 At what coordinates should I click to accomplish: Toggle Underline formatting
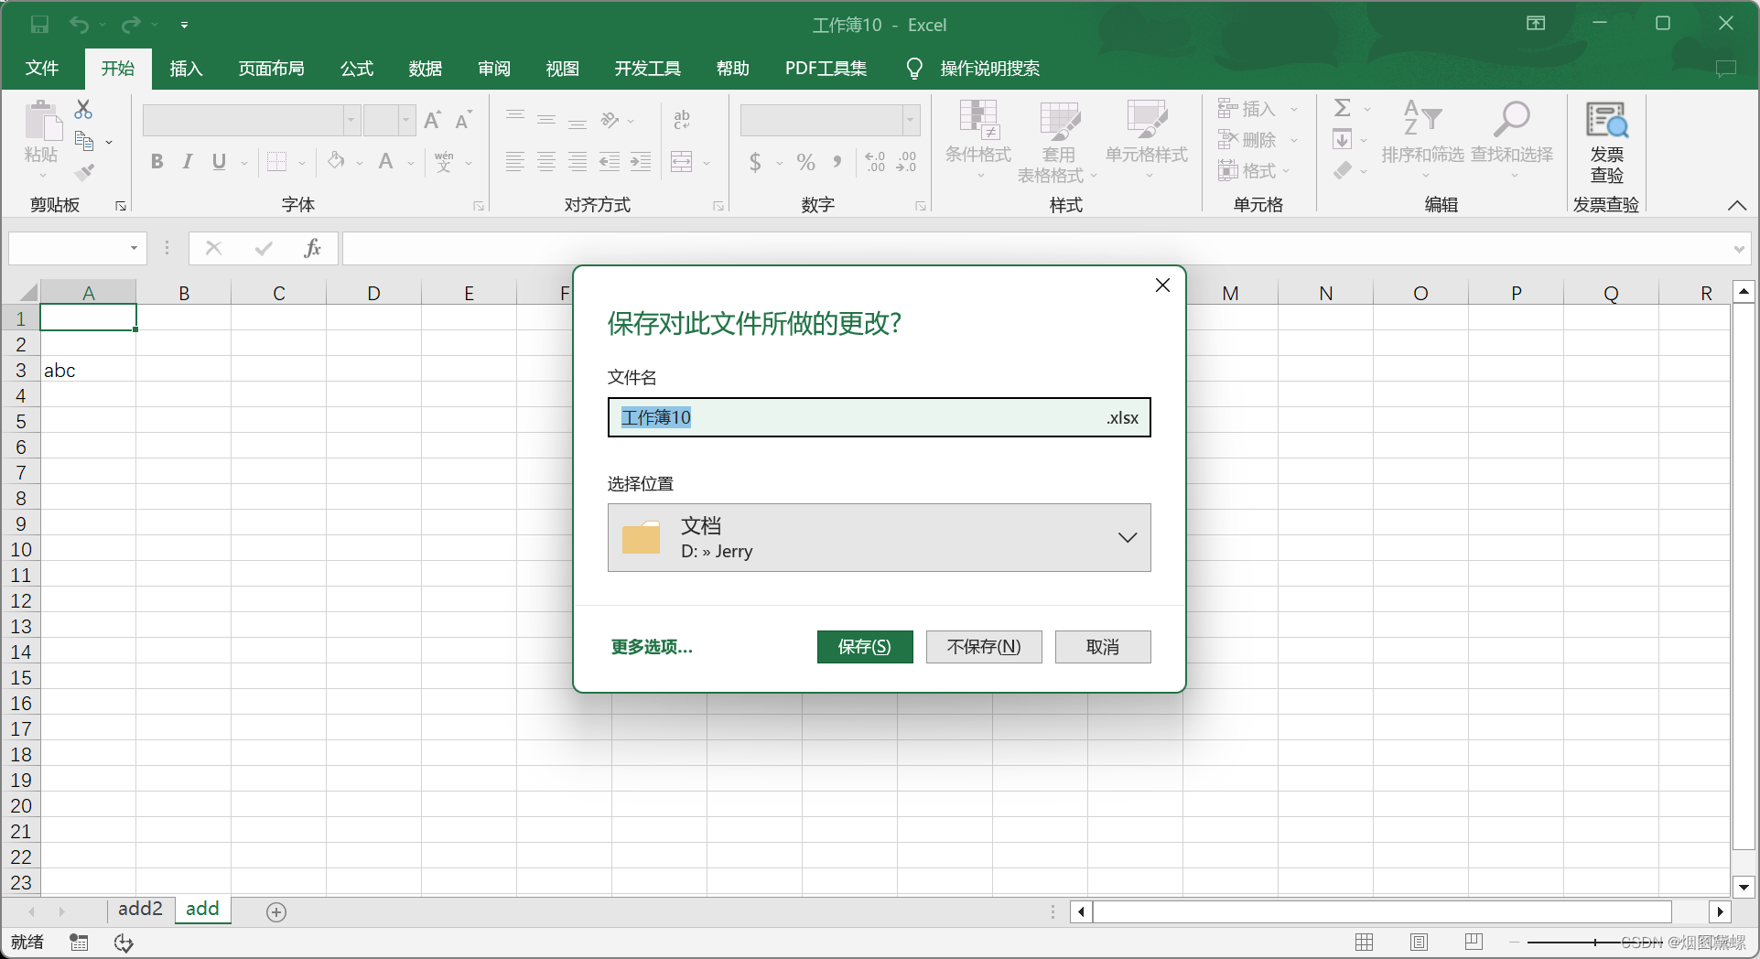(x=219, y=162)
